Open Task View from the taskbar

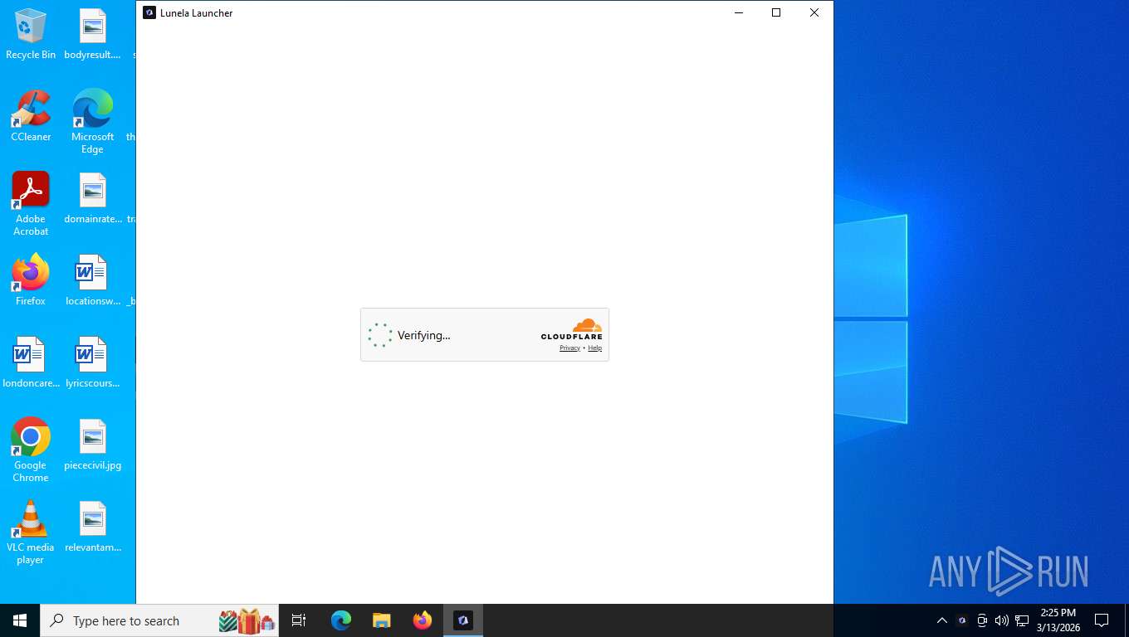click(x=299, y=620)
